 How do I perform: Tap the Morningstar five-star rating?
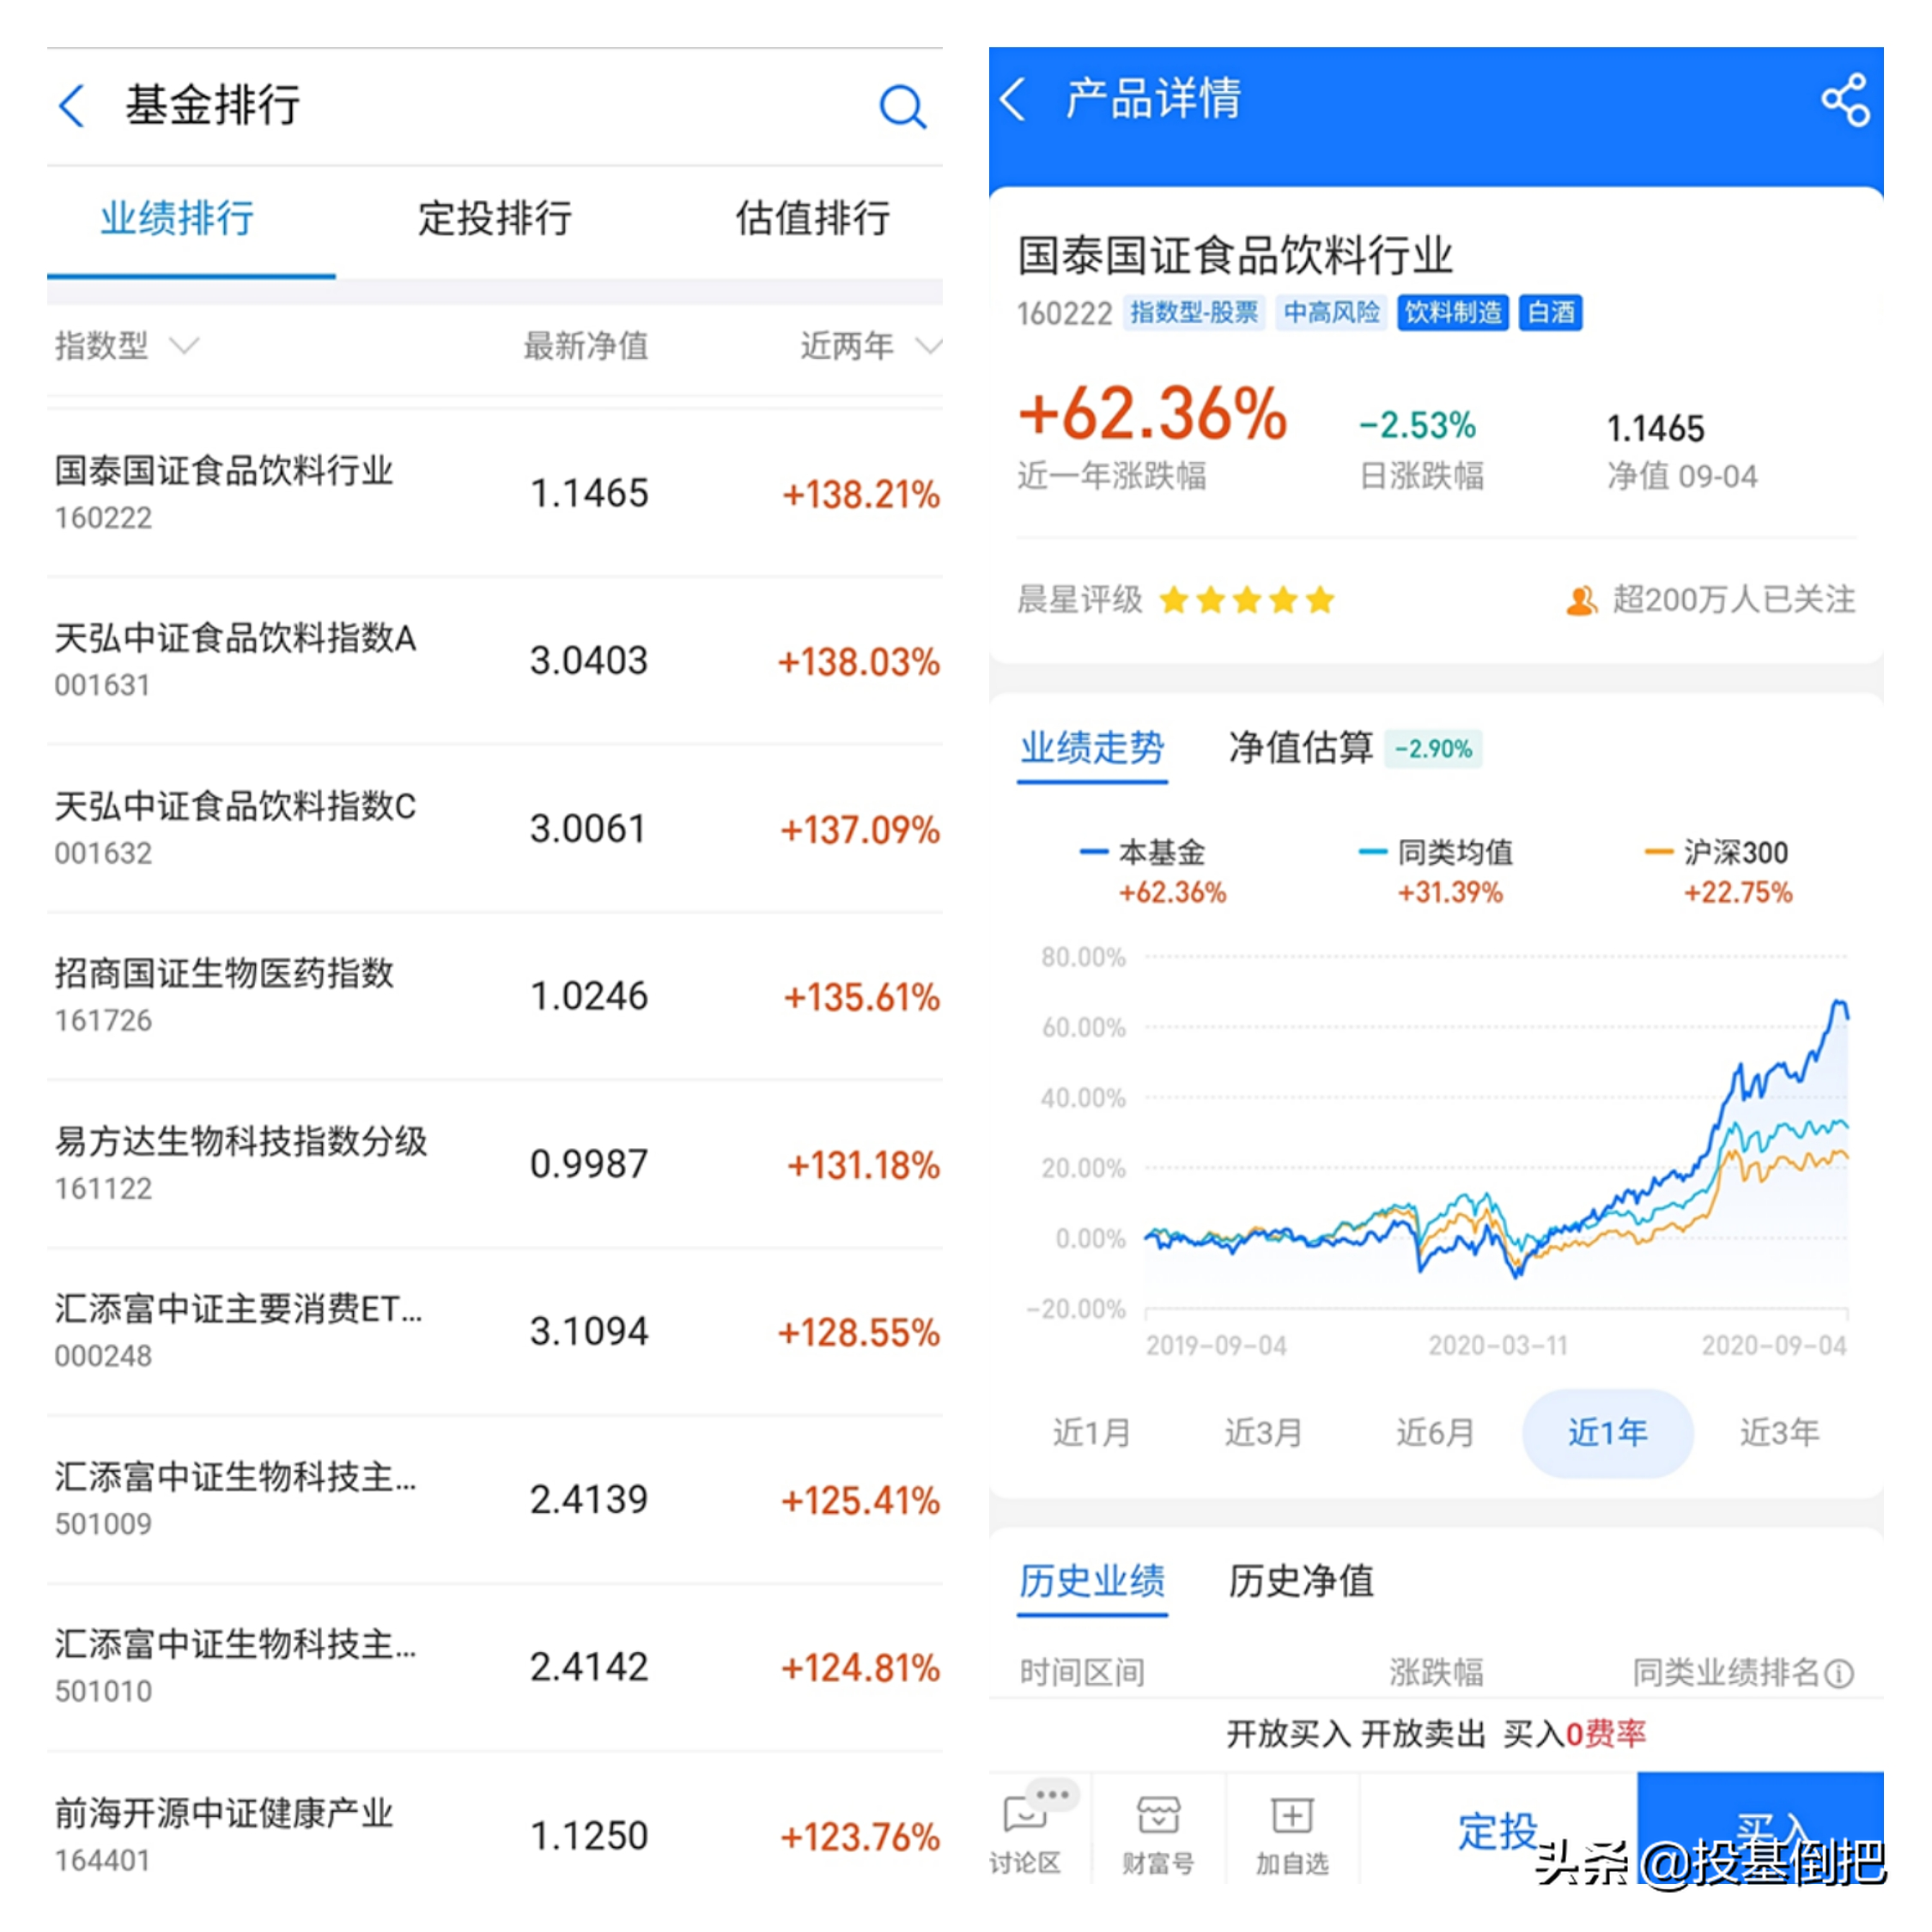coord(1245,600)
